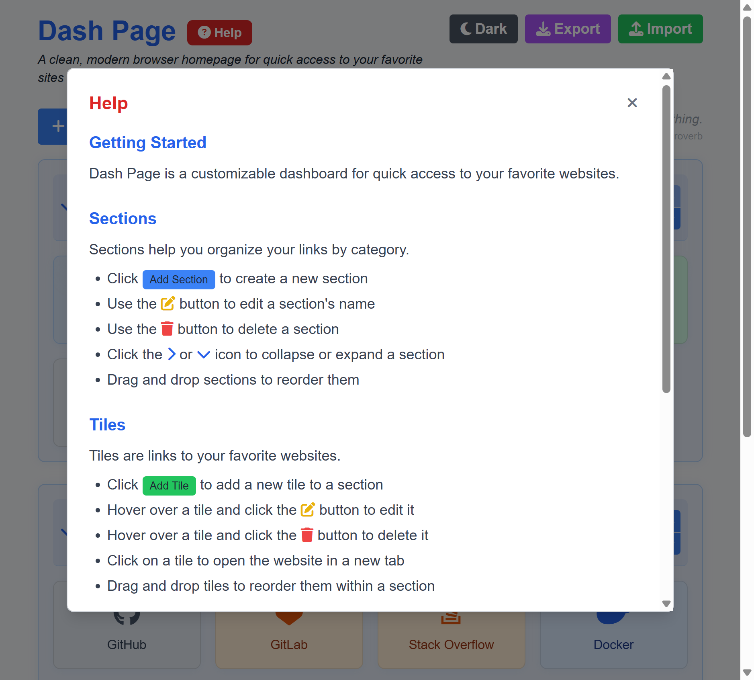Click the page scrollbar down arrow
This screenshot has width=754, height=680.
coord(747,672)
